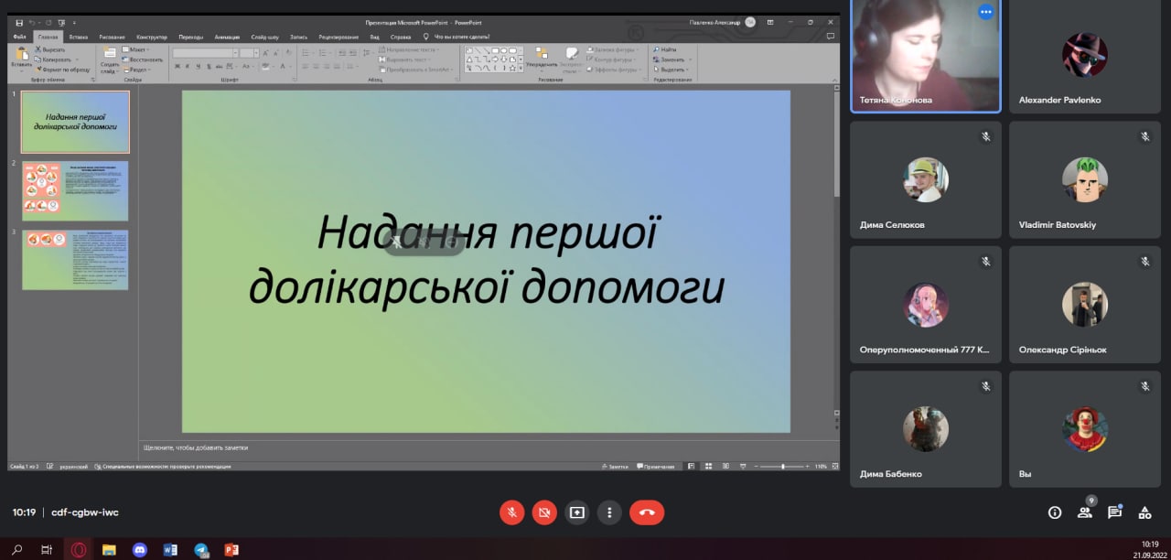Expand the Layout (Макет) dropdown
Screen dimensions: 1171x560
tap(136, 49)
